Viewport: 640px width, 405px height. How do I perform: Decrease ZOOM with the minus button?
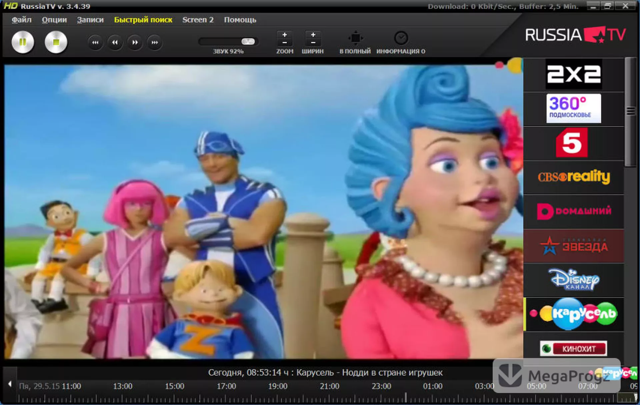(285, 43)
